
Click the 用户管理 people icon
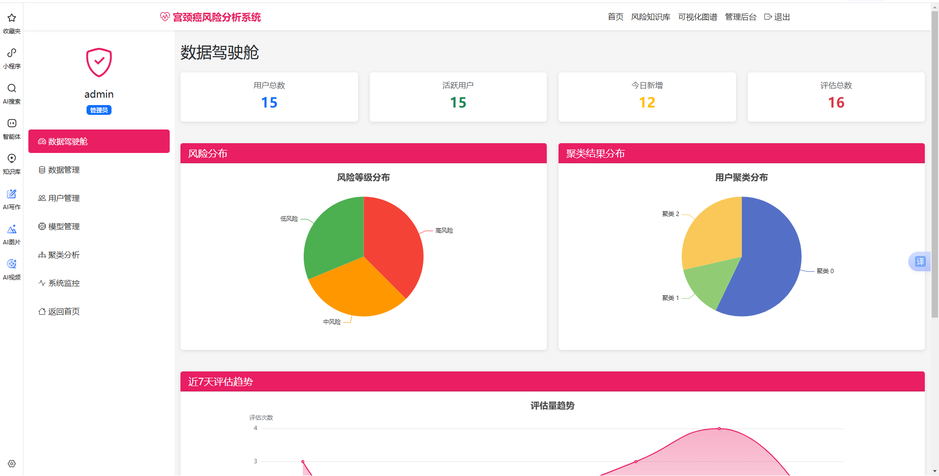pyautogui.click(x=42, y=198)
